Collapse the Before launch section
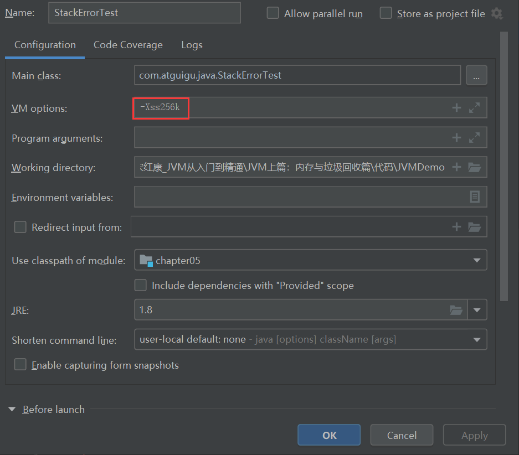This screenshot has height=455, width=519. 12,410
